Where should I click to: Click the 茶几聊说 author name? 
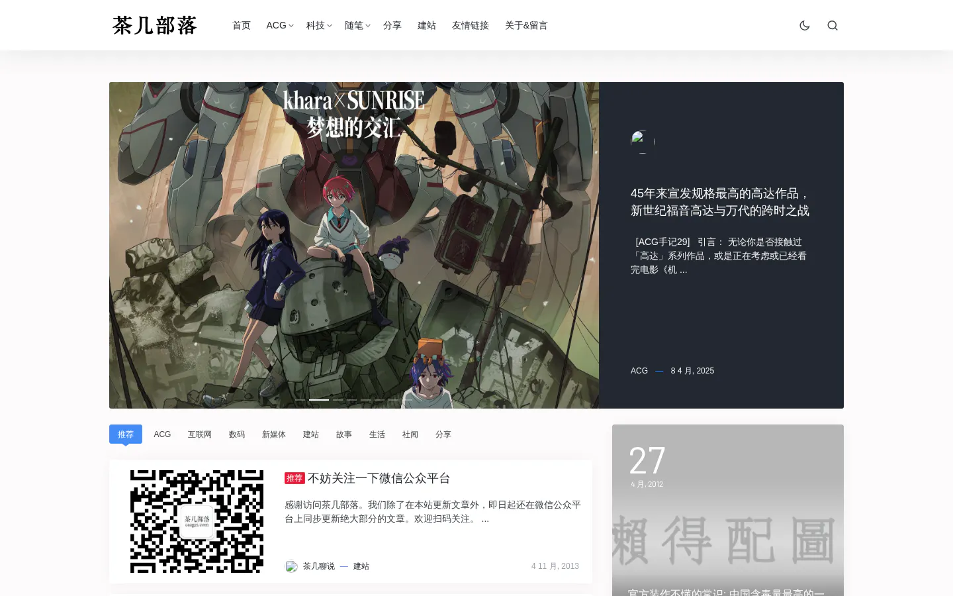[x=319, y=566]
